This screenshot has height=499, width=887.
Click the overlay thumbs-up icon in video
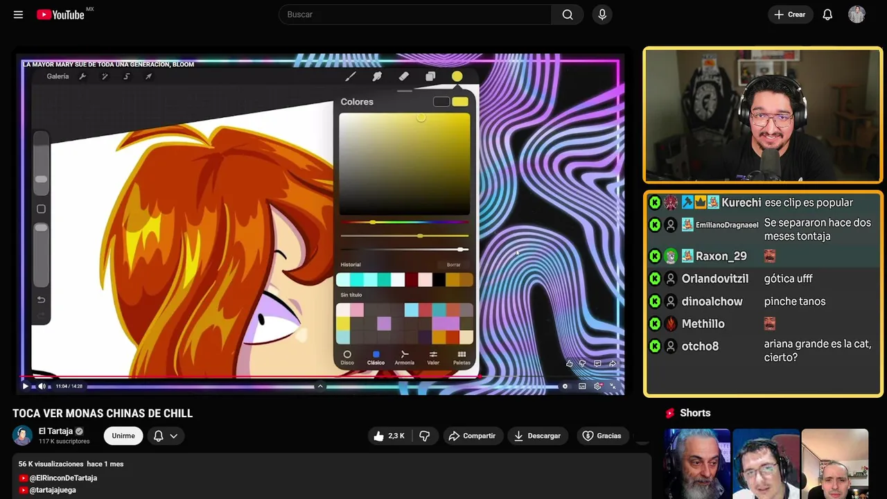[x=570, y=363]
